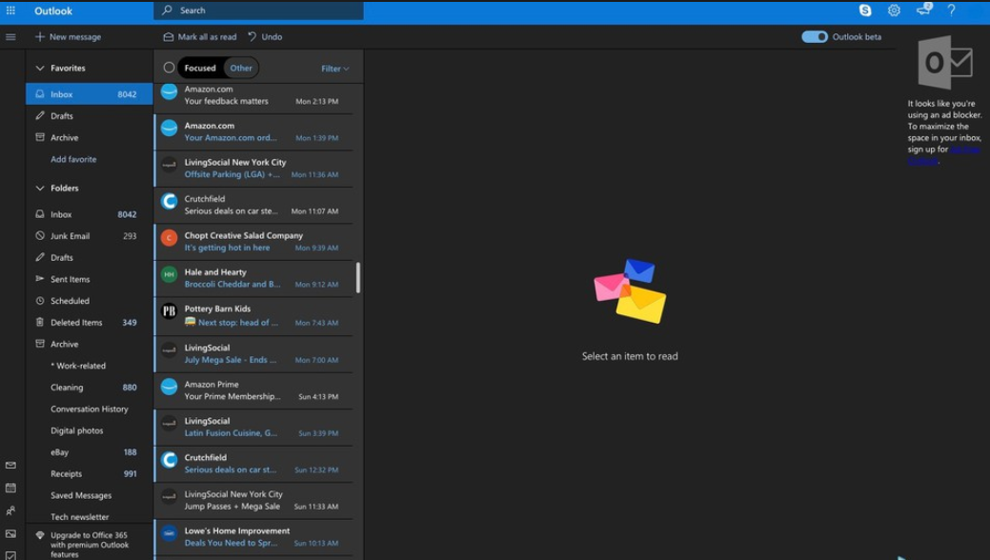The image size is (990, 560).
Task: Open the People icon in bottom-left rail
Action: tap(10, 510)
